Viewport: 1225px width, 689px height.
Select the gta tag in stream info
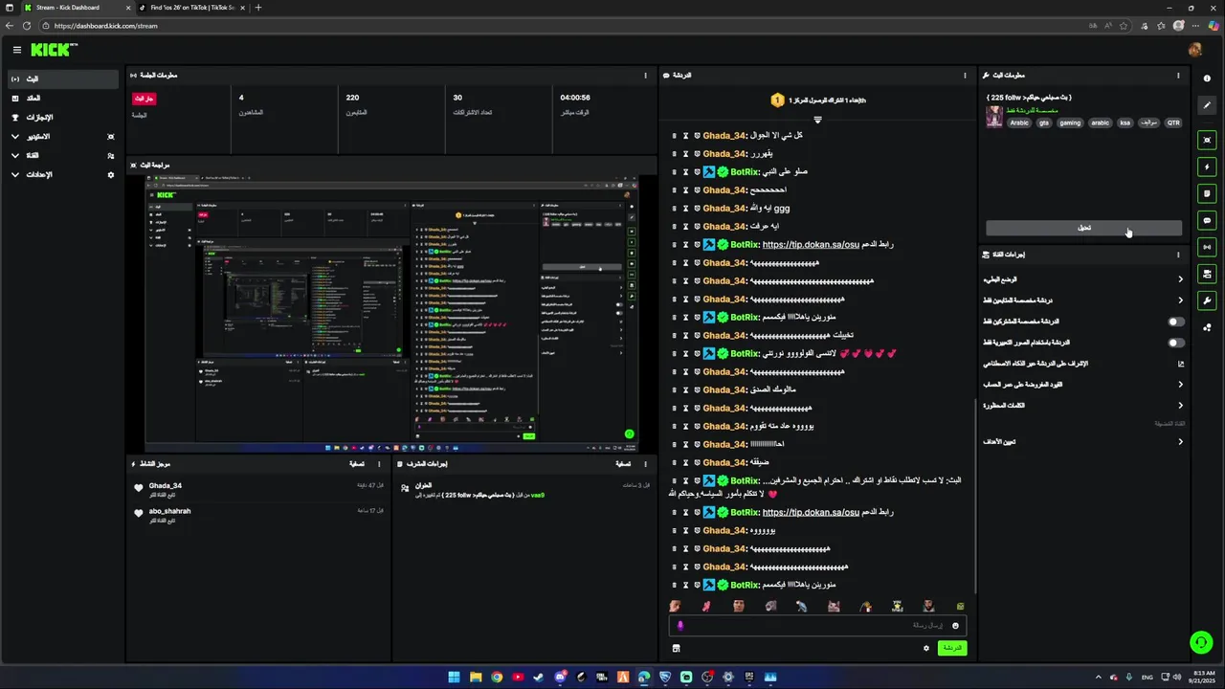click(1044, 122)
